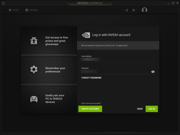Go to the HOME tab
Viewport: 180px width, 135px height.
14,10
